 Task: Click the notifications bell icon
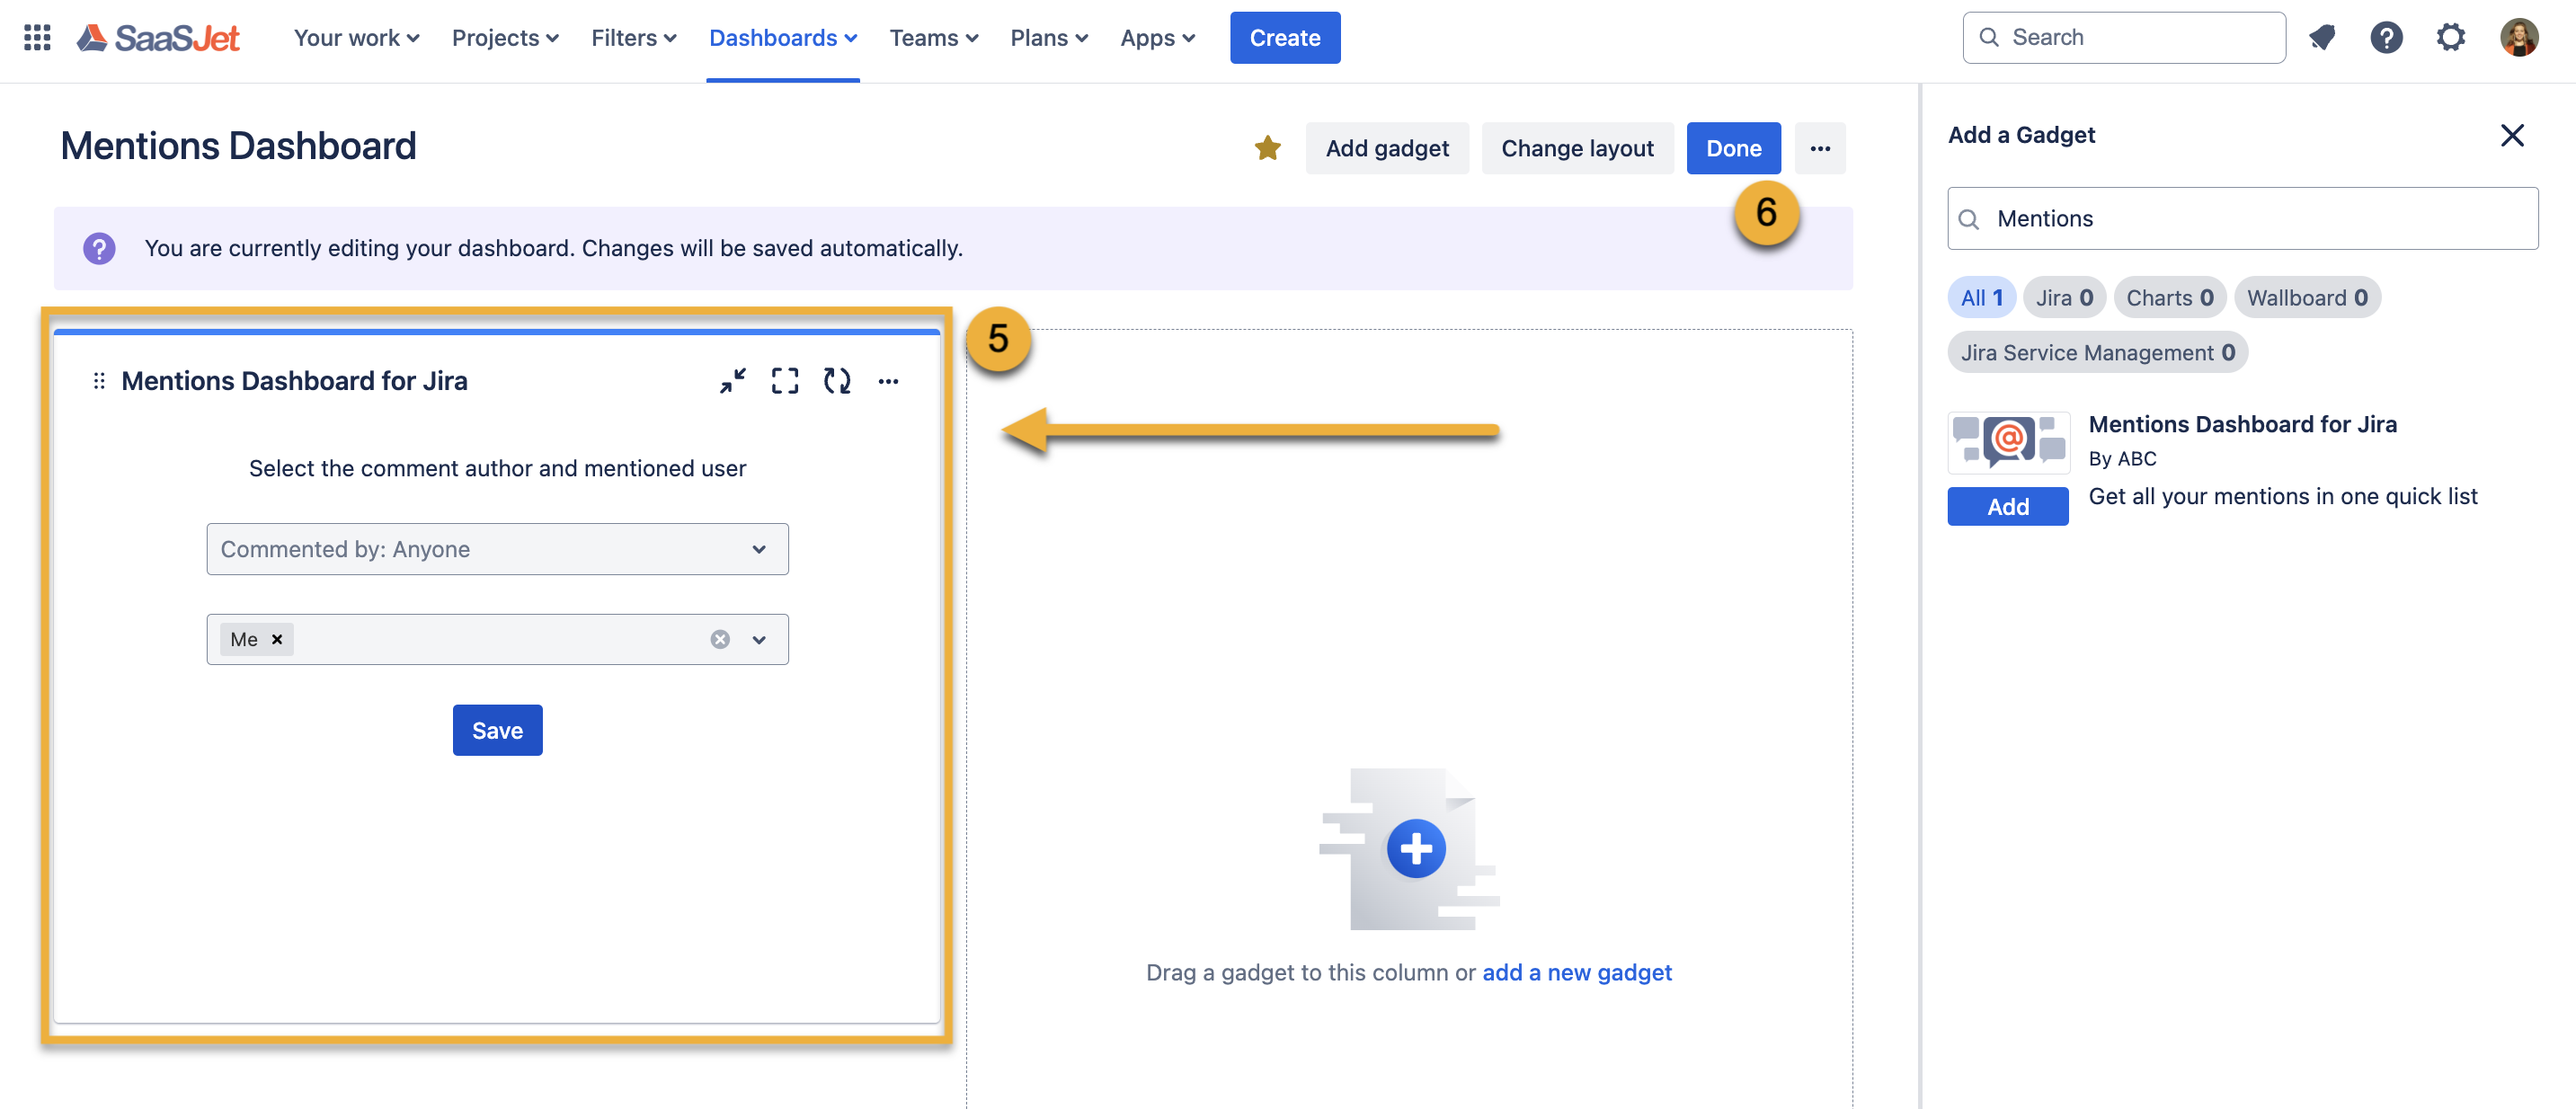tap(2322, 38)
